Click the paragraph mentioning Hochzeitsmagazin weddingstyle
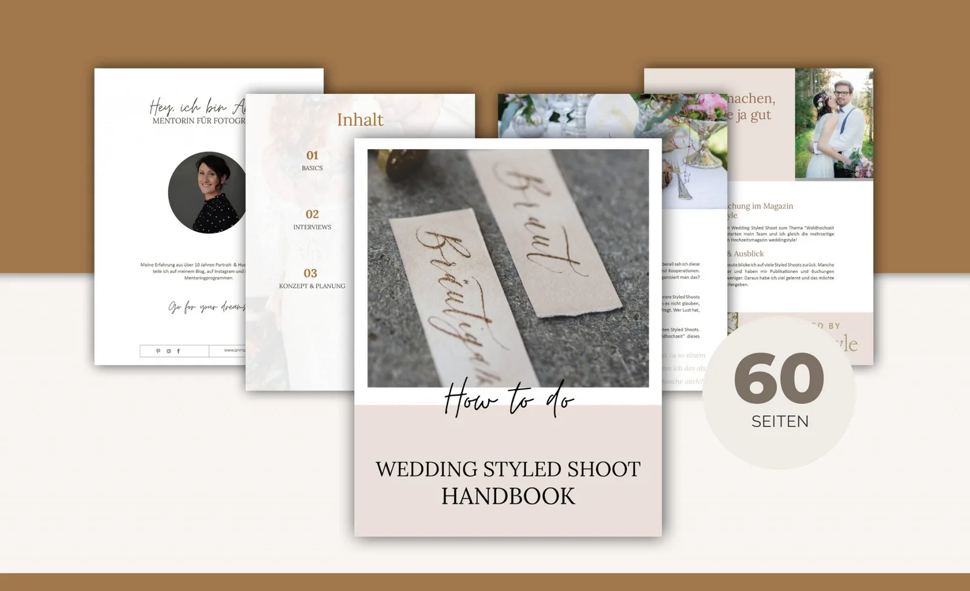Viewport: 970px width, 591px height. point(781,233)
